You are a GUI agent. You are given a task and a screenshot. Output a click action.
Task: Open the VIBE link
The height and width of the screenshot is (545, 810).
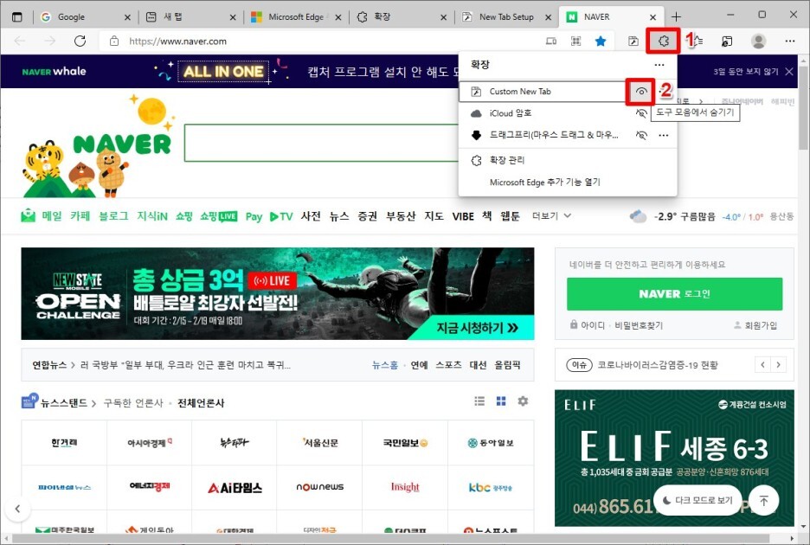pyautogui.click(x=463, y=216)
